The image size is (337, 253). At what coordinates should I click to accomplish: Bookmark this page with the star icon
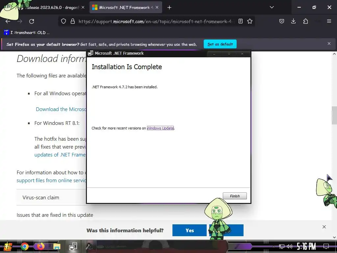tap(250, 21)
